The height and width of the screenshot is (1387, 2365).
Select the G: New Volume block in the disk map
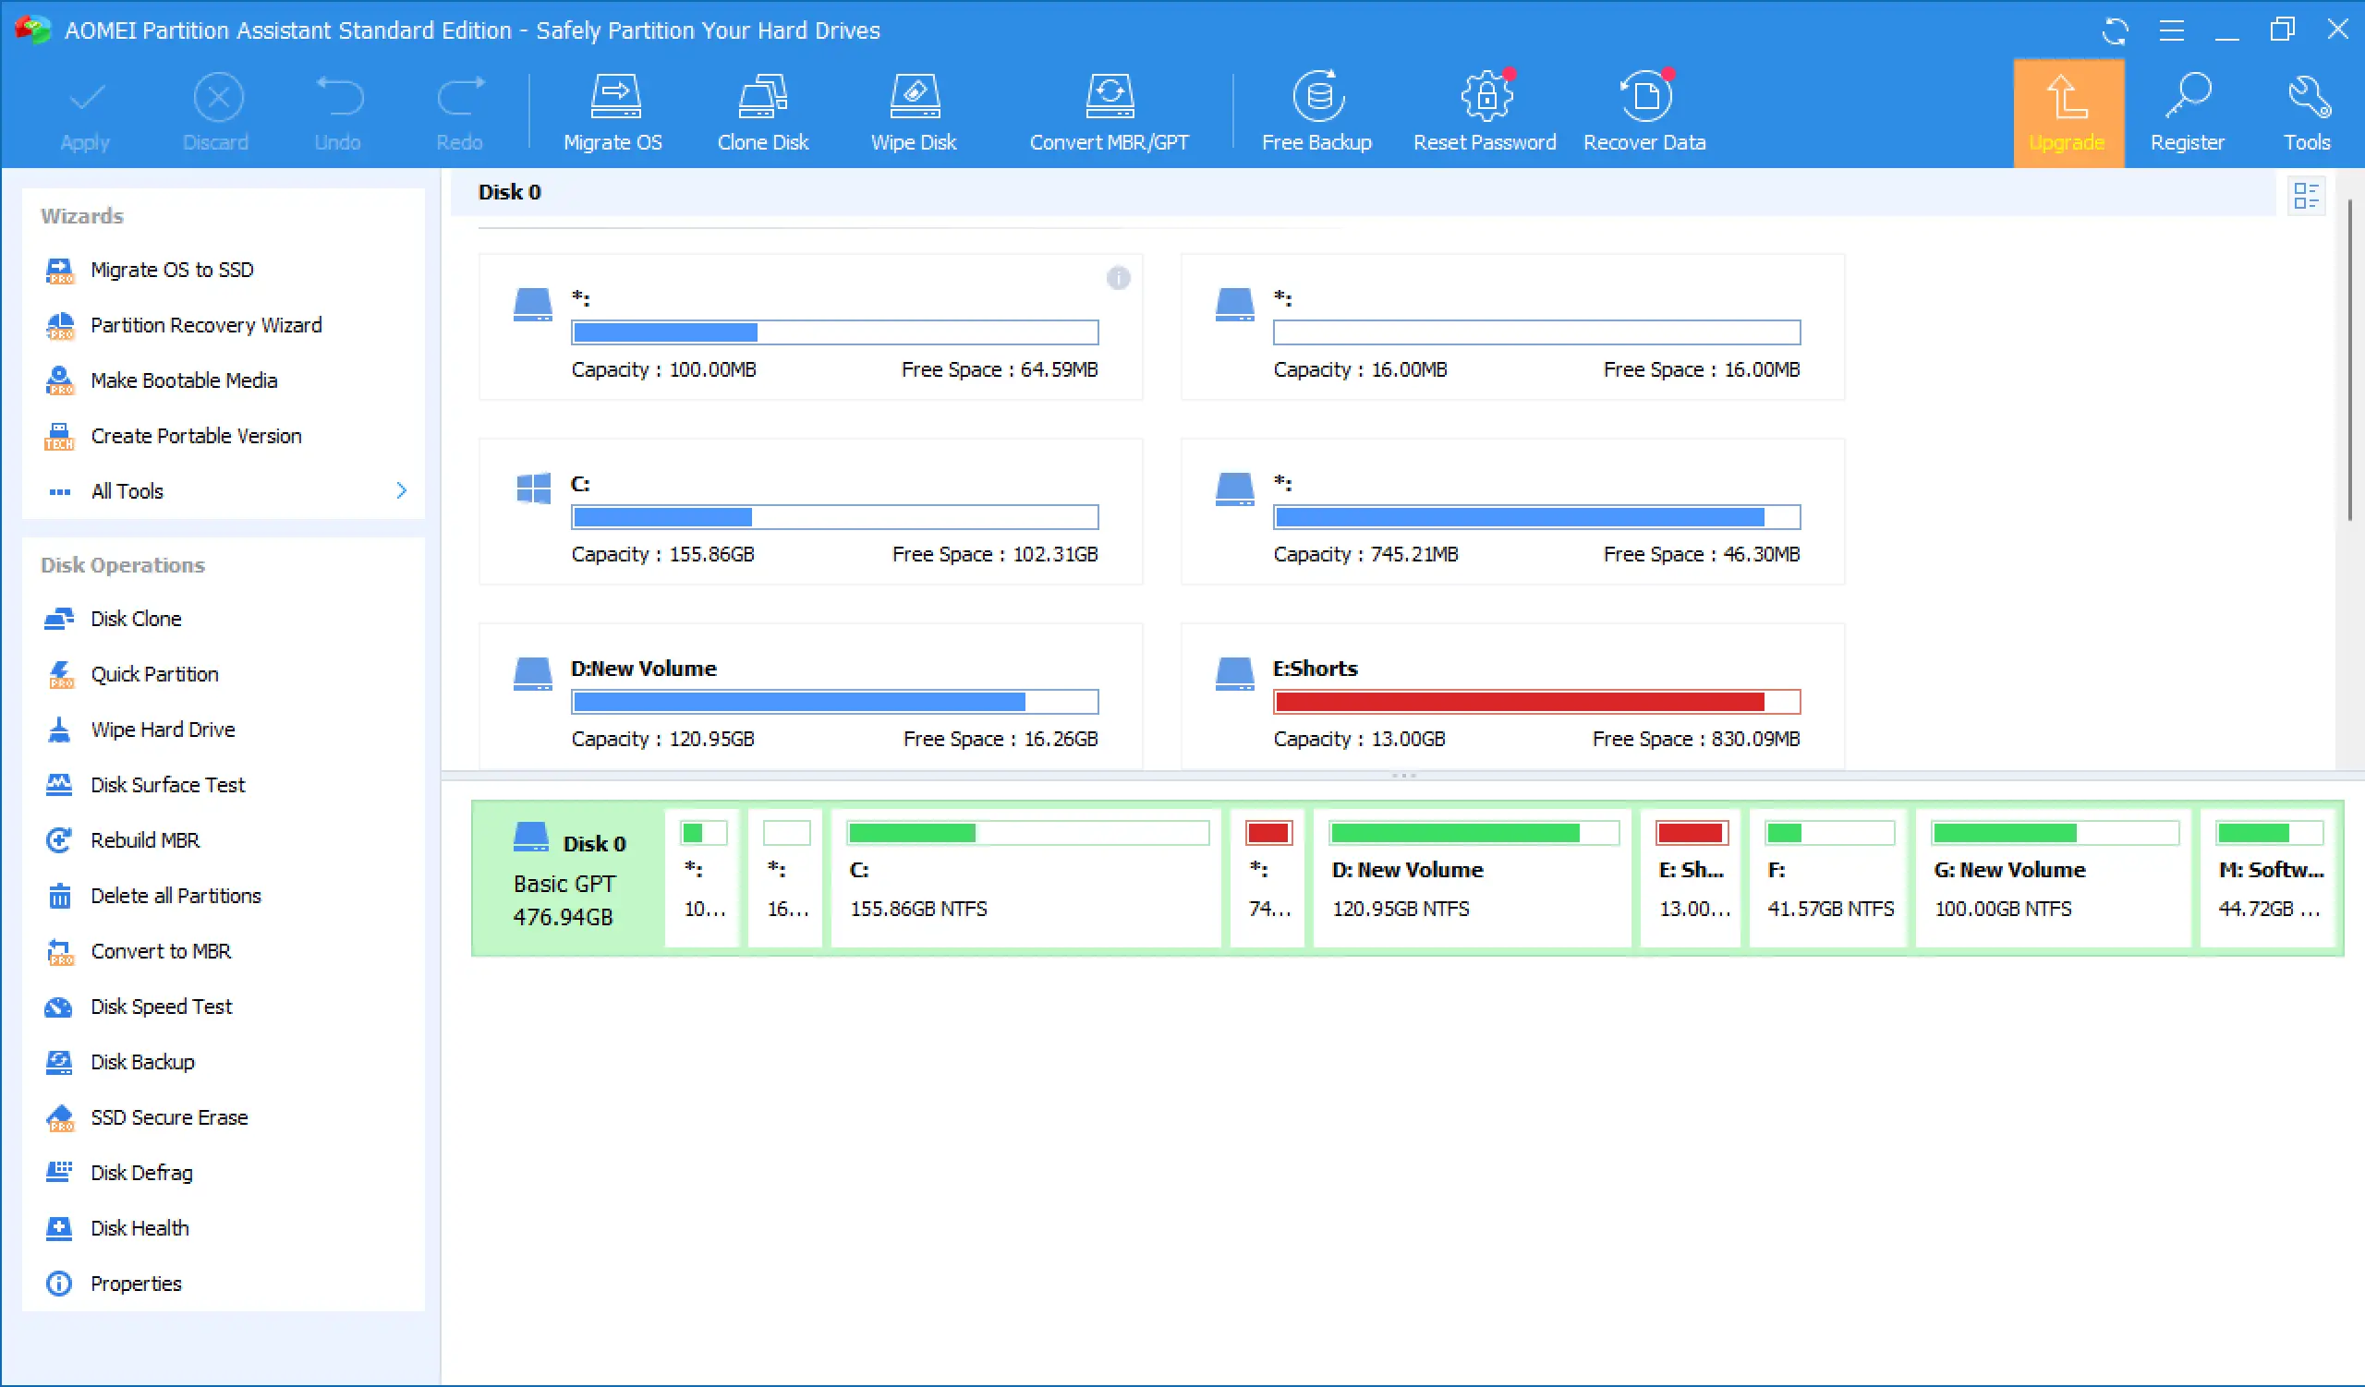coord(2053,878)
